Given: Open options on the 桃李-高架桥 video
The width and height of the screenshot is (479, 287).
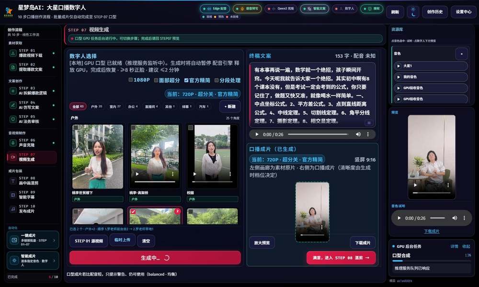Looking at the screenshot, I should point(172,174).
